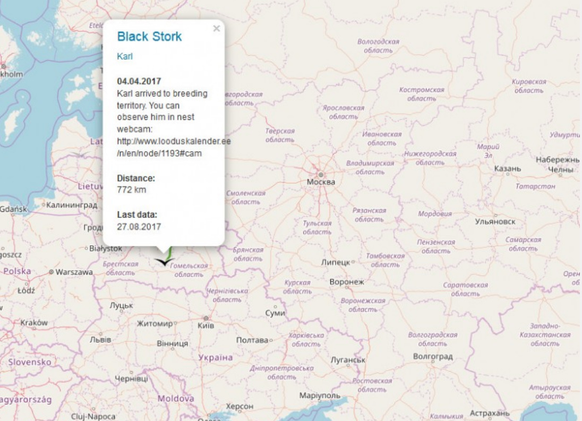Open the Karl bird name link
Viewport: 582px width, 421px height.
pyautogui.click(x=124, y=57)
